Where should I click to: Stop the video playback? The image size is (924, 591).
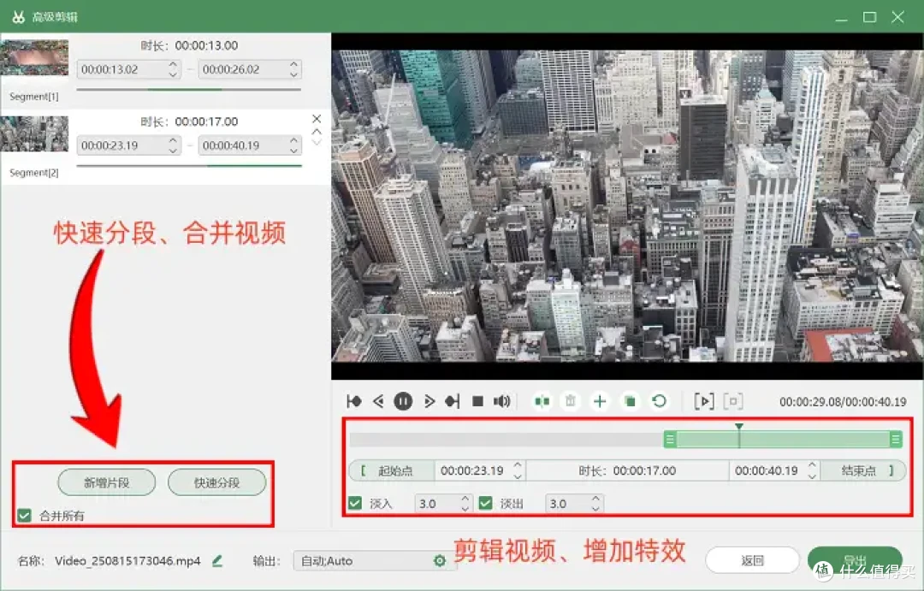(x=478, y=401)
